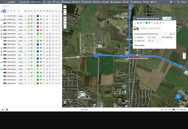
Task: Click the purple color swatch for MAN TGE cr...
Action: click(38, 27)
